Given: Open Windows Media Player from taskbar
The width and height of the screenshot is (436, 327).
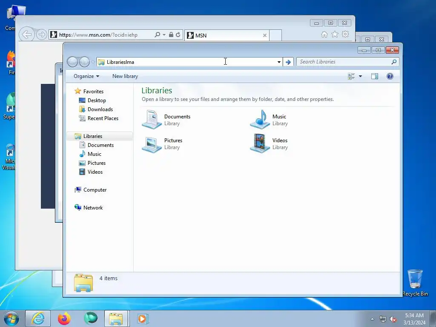Looking at the screenshot, I should 143,318.
